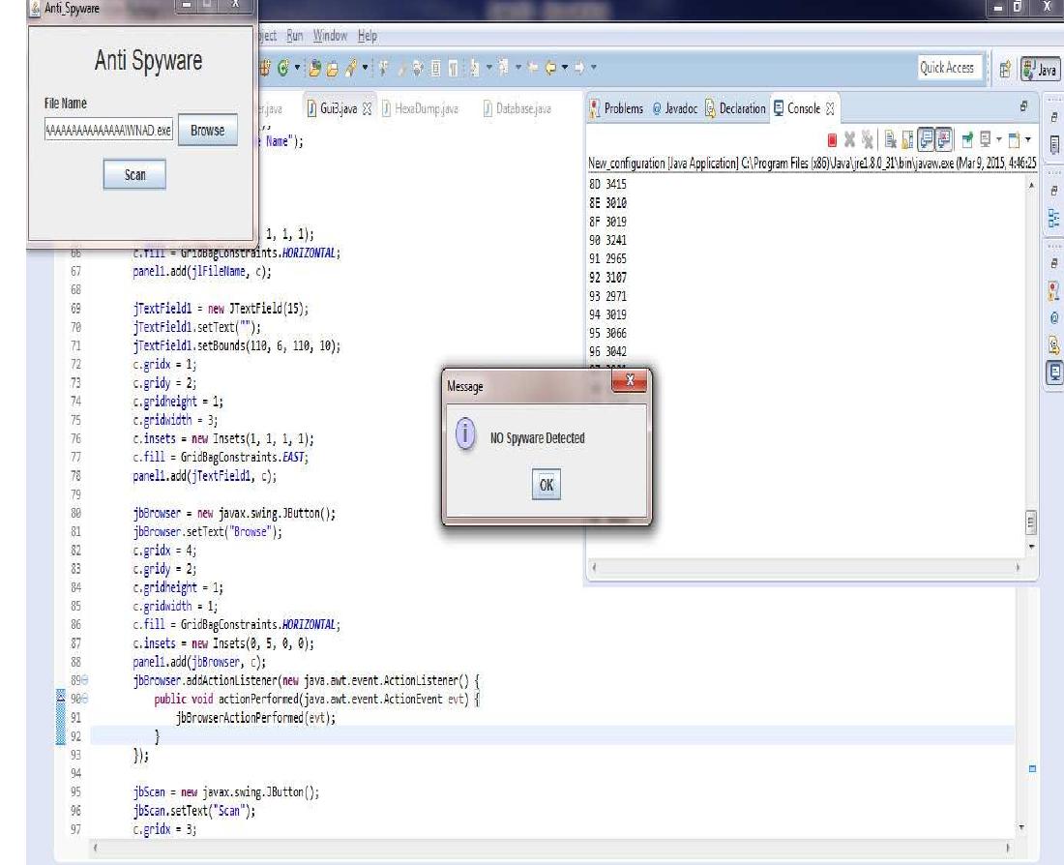
Task: Switch to Problems tab
Action: [x=616, y=108]
